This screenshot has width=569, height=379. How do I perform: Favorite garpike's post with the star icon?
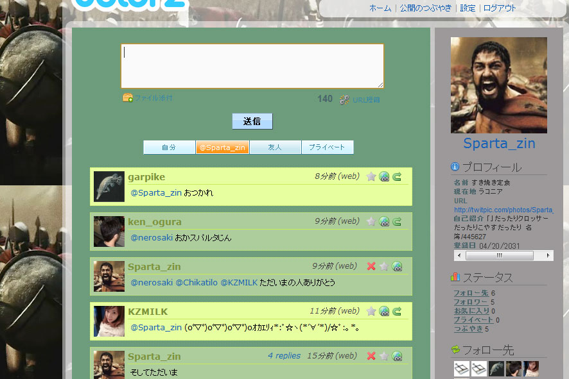coord(371,176)
